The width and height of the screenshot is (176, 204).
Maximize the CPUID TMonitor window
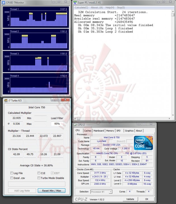pos(59,2)
